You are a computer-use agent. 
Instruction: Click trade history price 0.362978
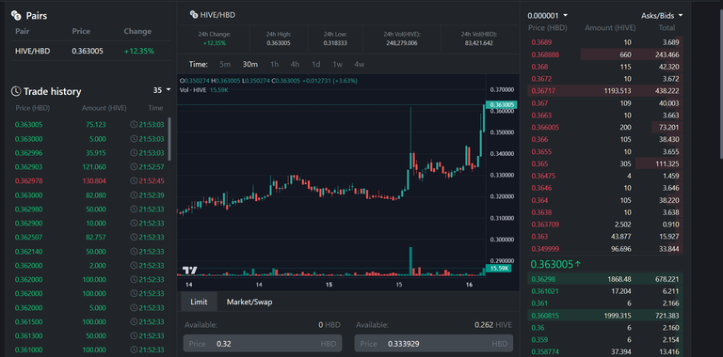coord(28,180)
